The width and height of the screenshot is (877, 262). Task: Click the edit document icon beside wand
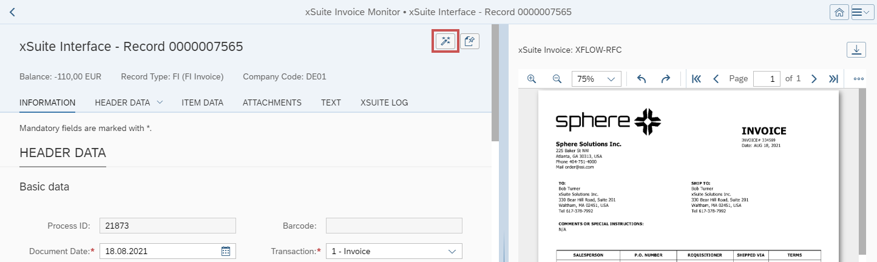click(x=469, y=41)
